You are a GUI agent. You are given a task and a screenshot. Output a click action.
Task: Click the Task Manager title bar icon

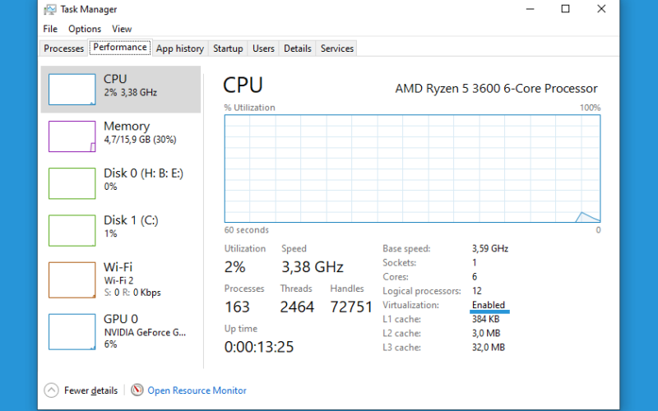[x=50, y=9]
